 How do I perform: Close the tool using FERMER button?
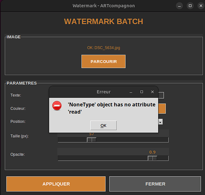pos(155,184)
